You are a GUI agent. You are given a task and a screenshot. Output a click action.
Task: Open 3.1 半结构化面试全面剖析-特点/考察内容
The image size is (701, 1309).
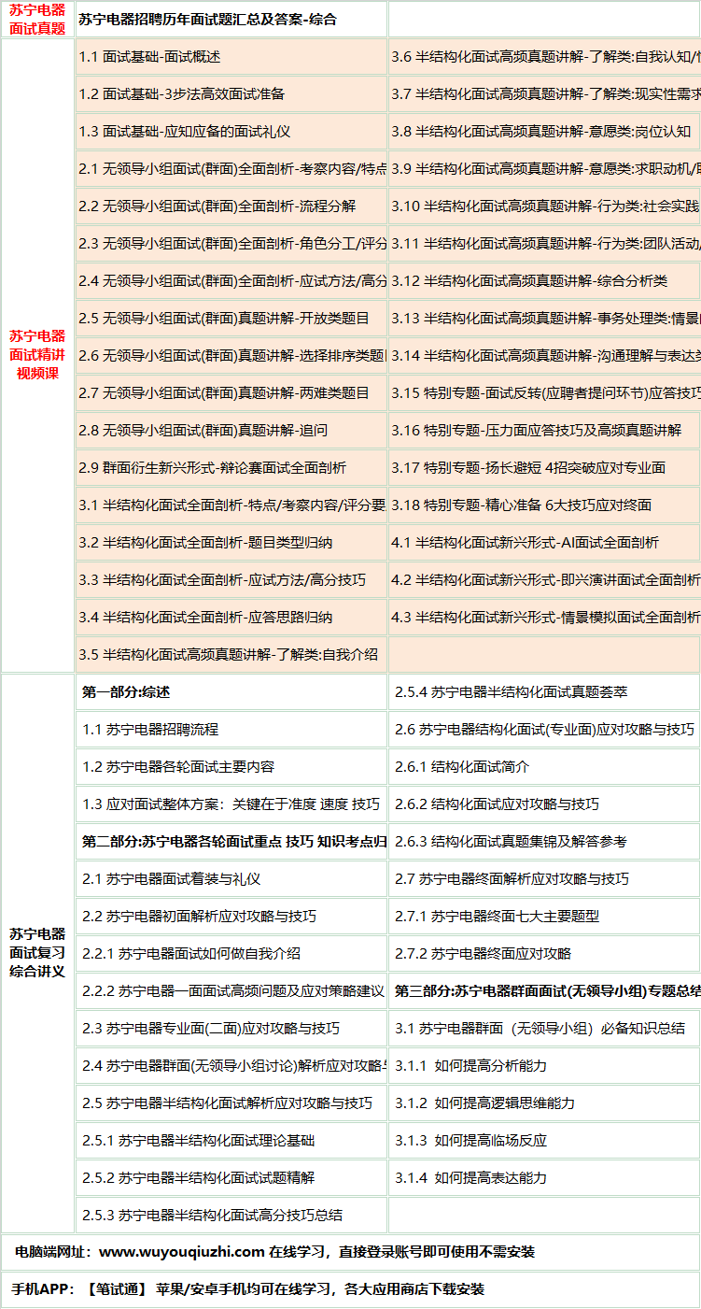231,505
